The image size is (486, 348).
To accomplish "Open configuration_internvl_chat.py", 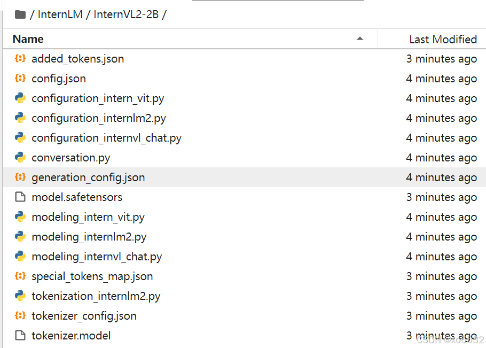I will [107, 137].
